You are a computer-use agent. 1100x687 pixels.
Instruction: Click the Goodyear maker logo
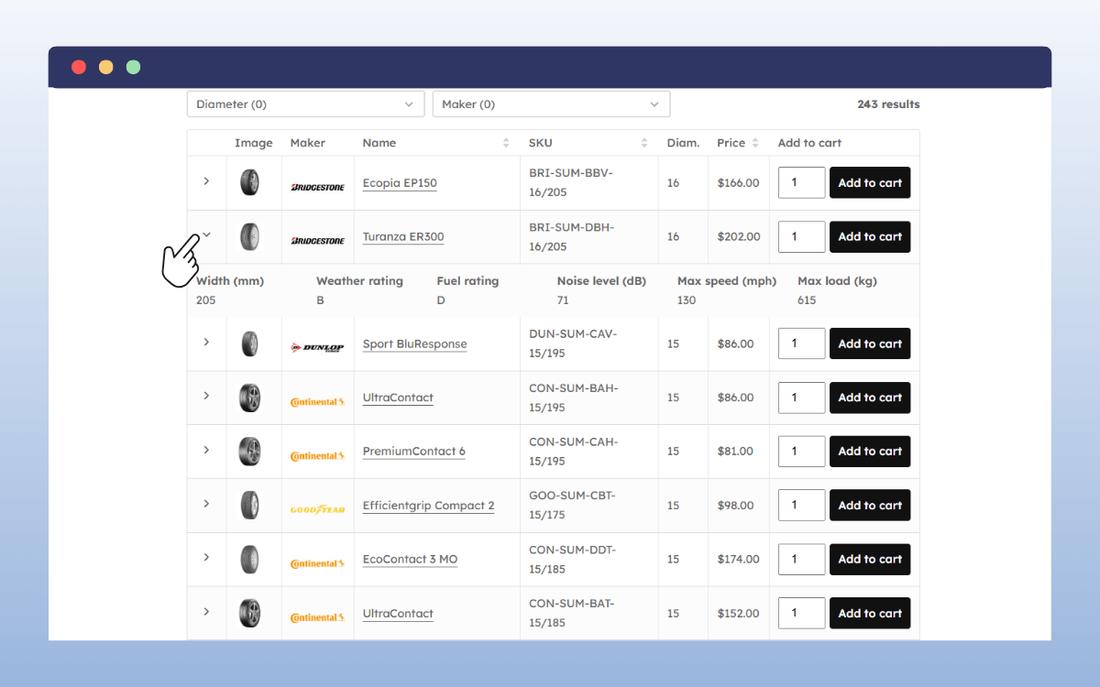coord(317,509)
